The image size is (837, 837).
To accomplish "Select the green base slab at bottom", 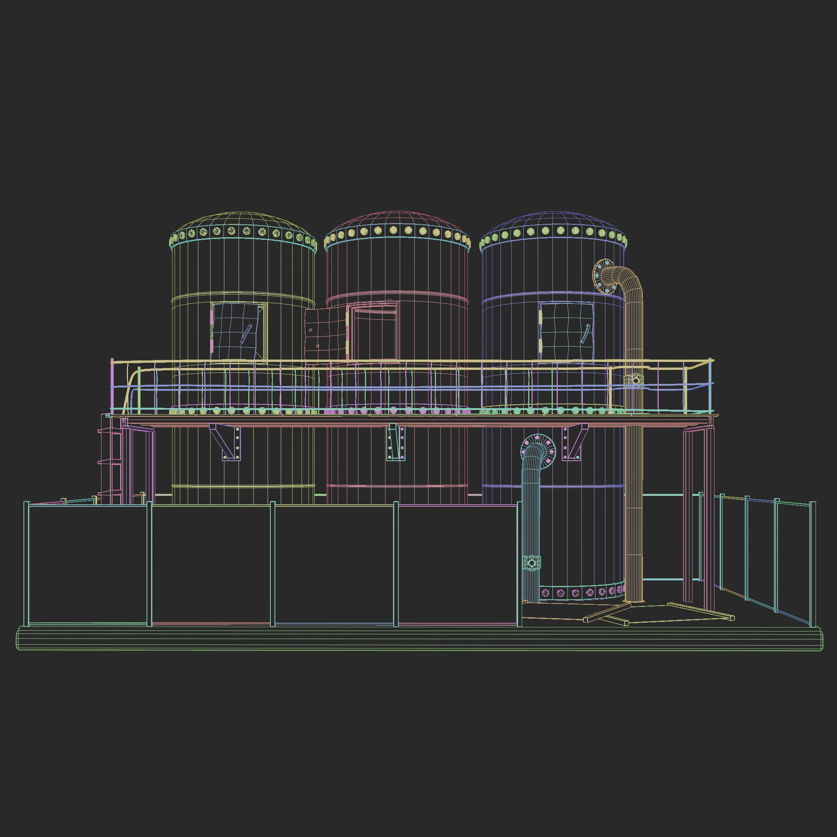I will click(419, 638).
